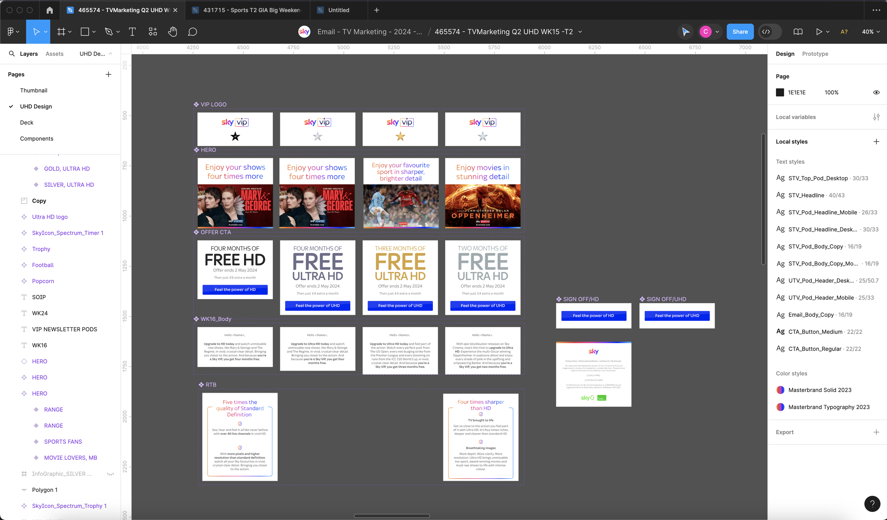Select the Deck page
This screenshot has width=887, height=520.
point(27,123)
